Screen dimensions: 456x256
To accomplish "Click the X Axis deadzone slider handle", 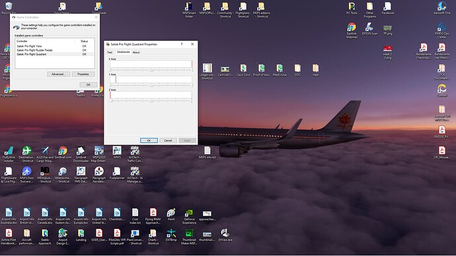I will 151,70.
